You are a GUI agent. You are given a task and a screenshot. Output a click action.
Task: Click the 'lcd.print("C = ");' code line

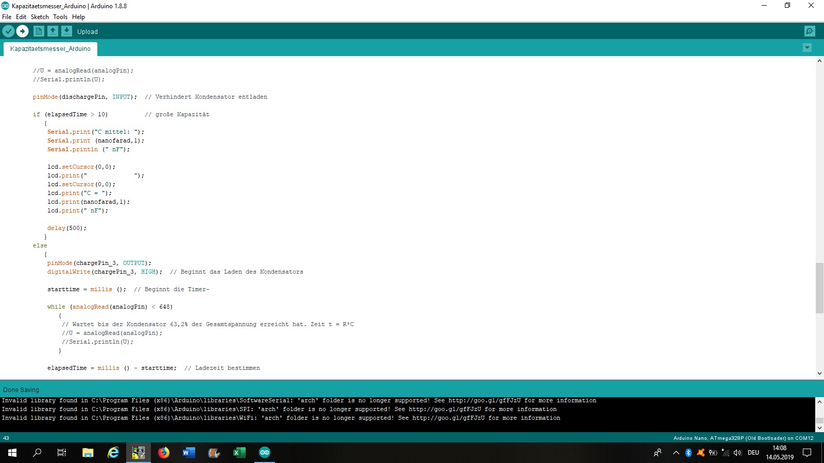tap(79, 193)
